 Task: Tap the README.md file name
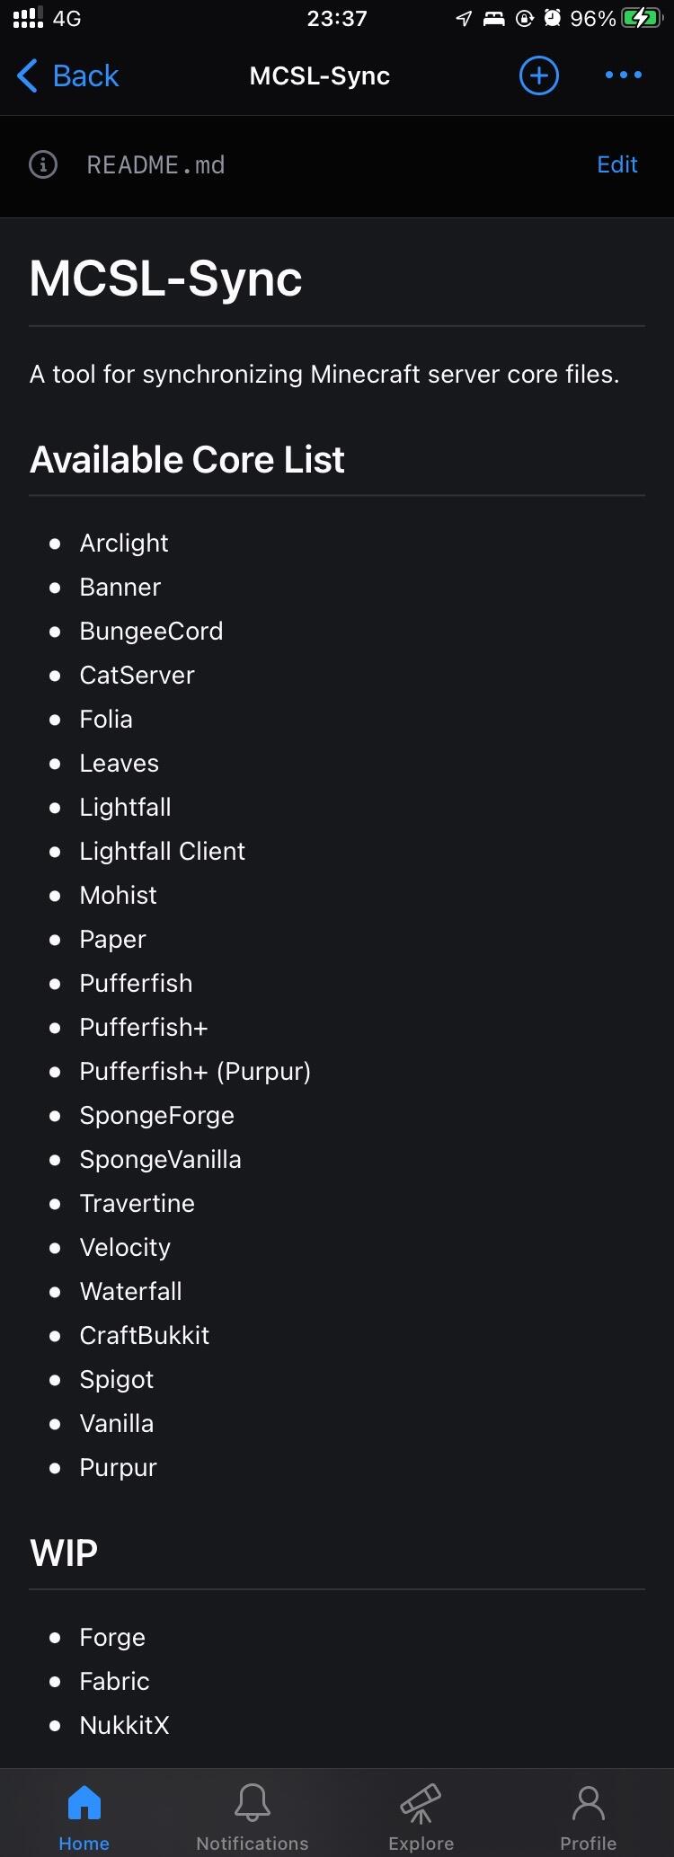(x=155, y=165)
